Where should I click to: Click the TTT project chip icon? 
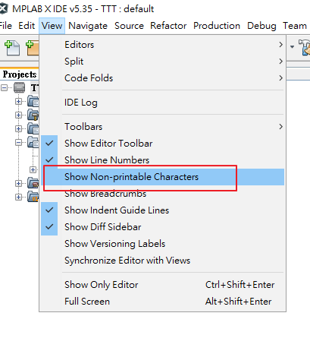19,88
